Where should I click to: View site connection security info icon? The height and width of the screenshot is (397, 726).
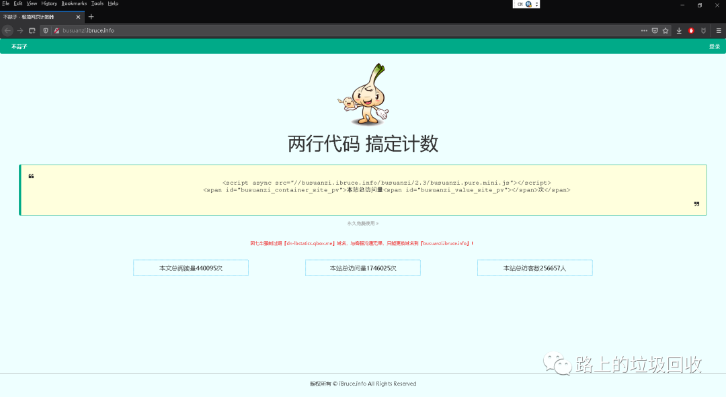tap(56, 30)
